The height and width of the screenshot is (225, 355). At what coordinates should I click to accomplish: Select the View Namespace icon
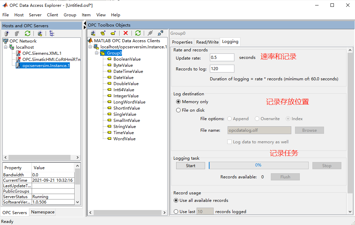(x=51, y=33)
